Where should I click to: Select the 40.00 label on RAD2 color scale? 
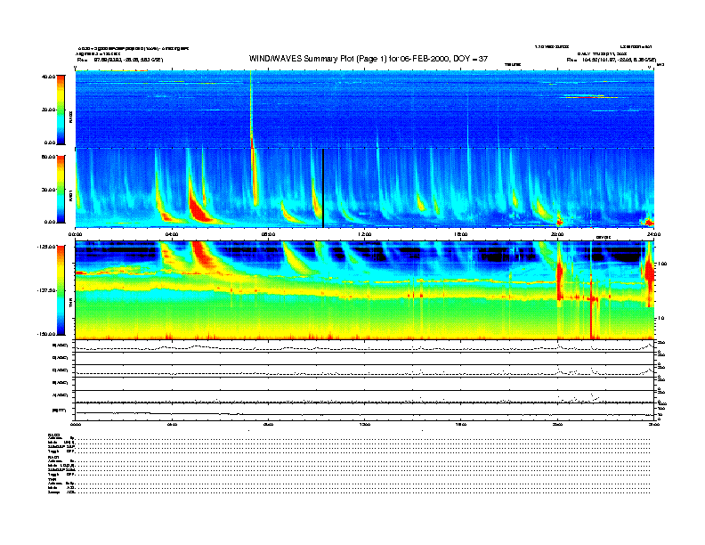[48, 77]
